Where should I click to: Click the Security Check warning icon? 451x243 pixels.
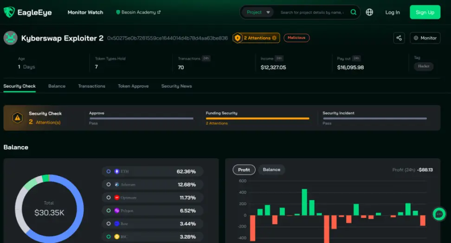18,118
